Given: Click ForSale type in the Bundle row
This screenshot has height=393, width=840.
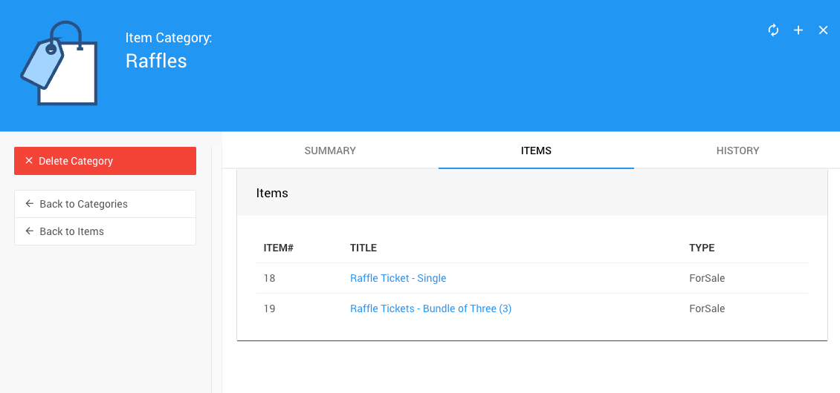Looking at the screenshot, I should point(707,308).
